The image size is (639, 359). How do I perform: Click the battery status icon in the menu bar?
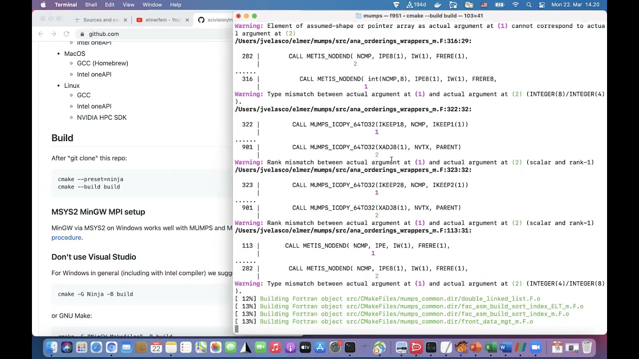(x=500, y=5)
